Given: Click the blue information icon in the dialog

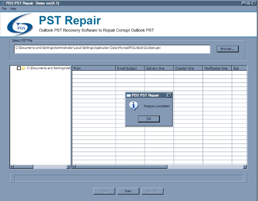Looking at the screenshot, I should [x=134, y=106].
